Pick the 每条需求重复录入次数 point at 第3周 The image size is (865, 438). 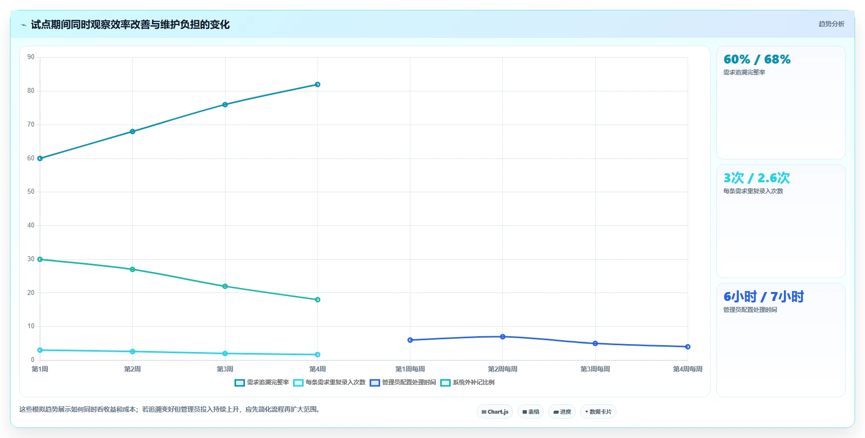pyautogui.click(x=225, y=354)
